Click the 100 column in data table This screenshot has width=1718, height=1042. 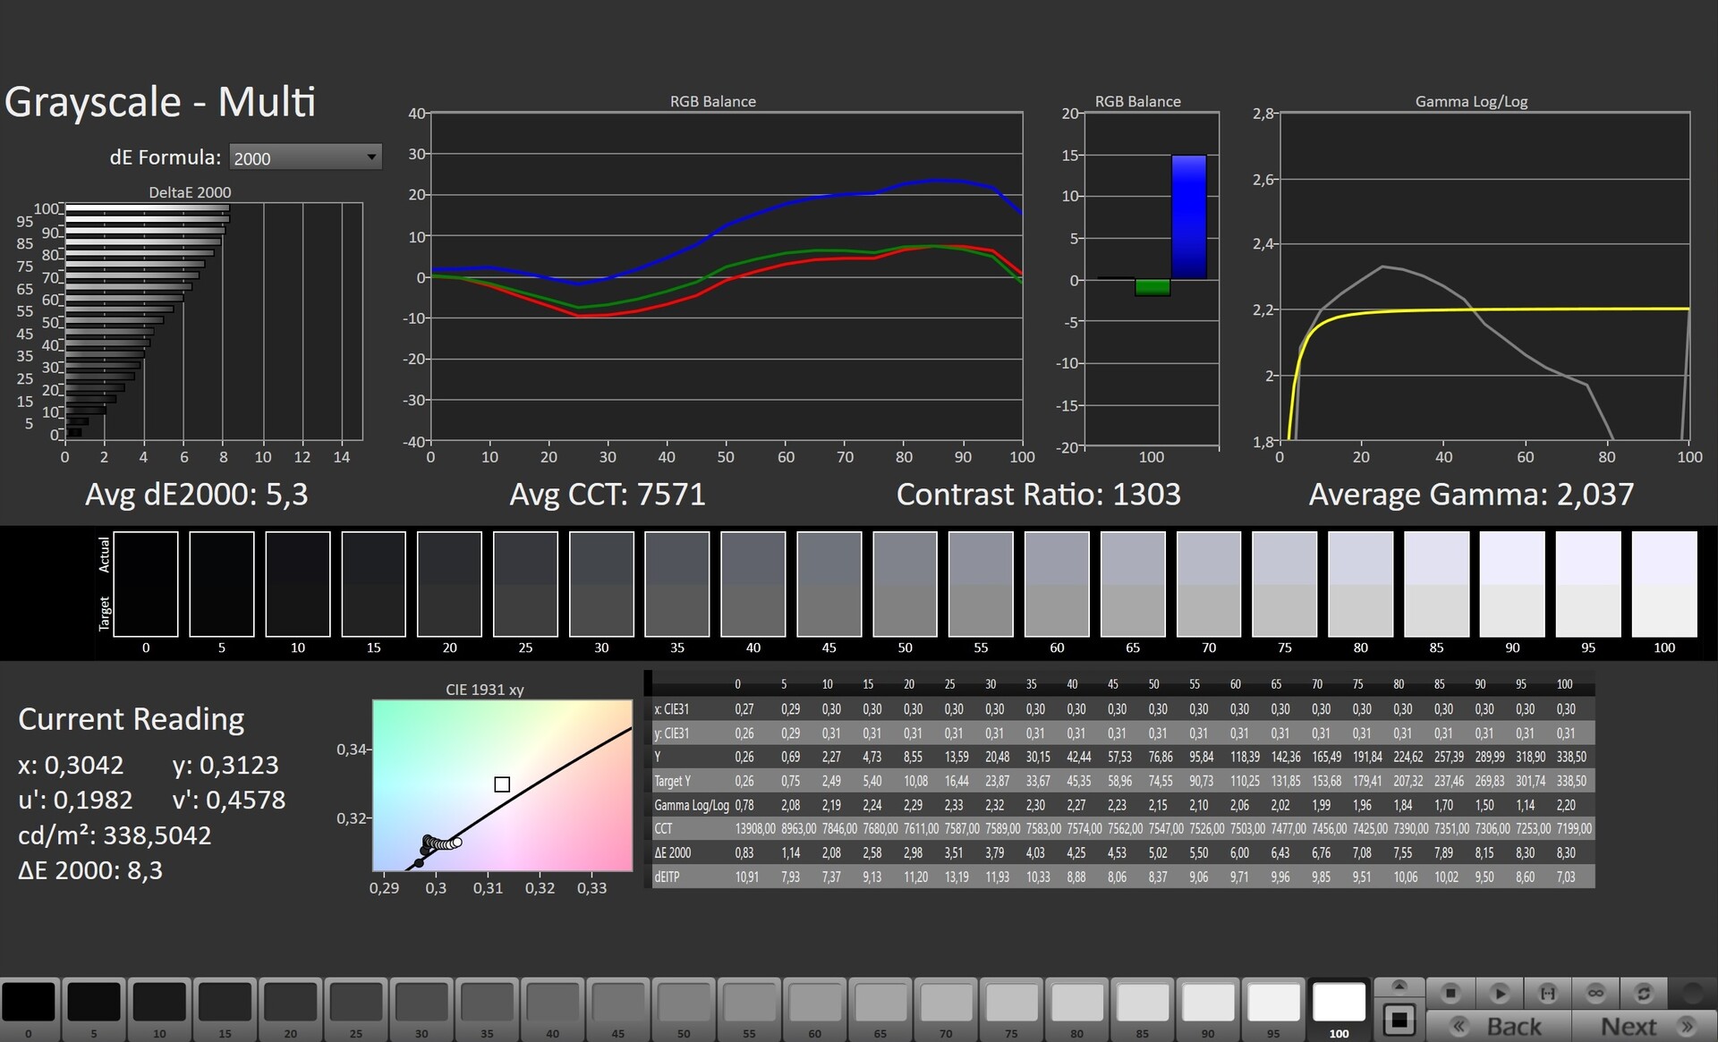[x=1564, y=684]
